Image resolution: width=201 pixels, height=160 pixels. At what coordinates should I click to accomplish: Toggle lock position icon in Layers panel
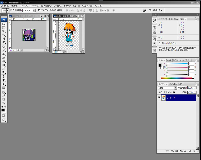171,92
